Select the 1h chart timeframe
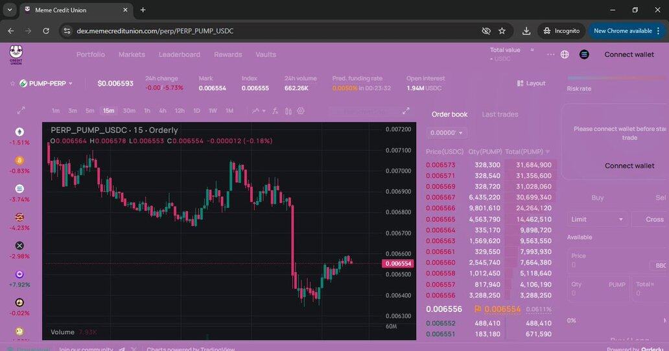Viewport: 669px width, 351px height. coord(147,111)
